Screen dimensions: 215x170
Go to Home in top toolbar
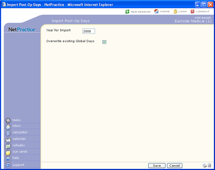162,12
